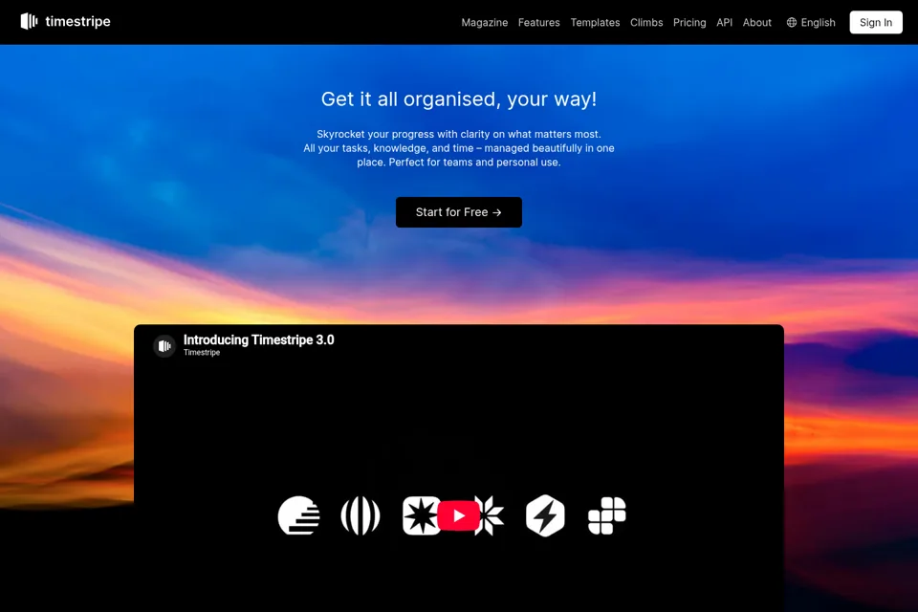Open the Magazine page
The image size is (918, 612).
tap(484, 22)
